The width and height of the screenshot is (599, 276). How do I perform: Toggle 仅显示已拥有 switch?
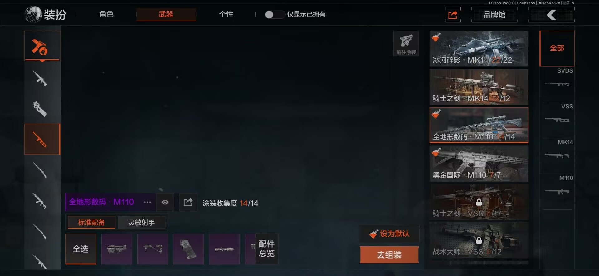pos(275,14)
